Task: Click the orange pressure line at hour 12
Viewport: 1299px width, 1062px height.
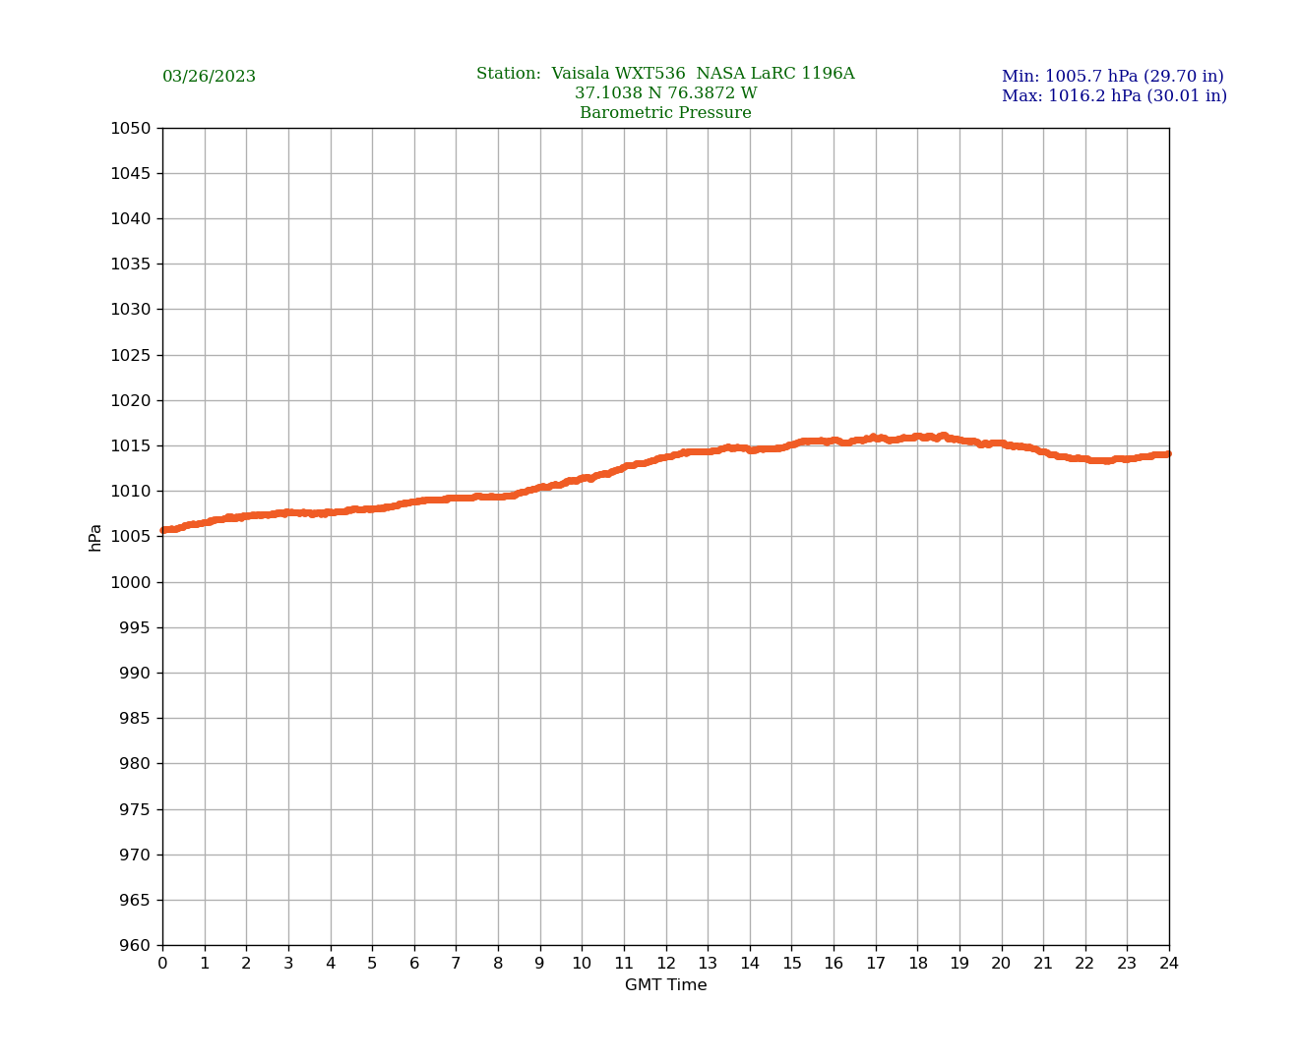Action: (x=666, y=457)
